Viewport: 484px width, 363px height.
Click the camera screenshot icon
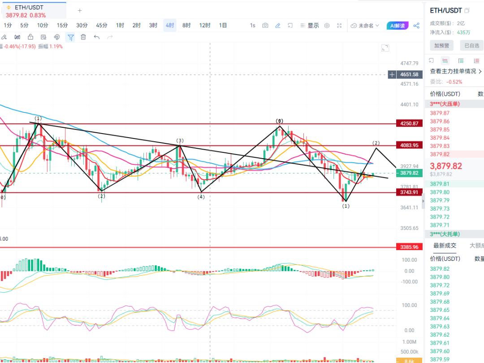(265, 26)
